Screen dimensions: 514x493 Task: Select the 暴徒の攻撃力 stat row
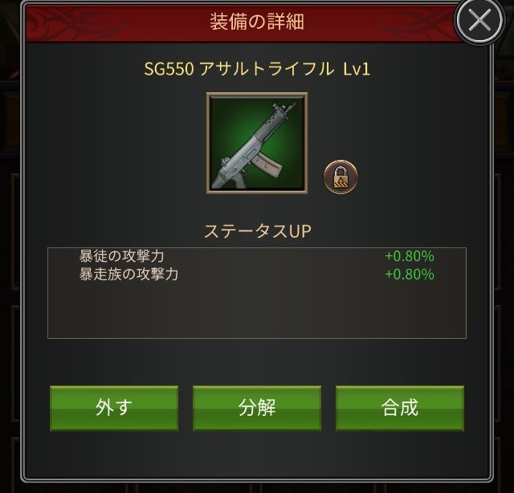[x=257, y=256]
